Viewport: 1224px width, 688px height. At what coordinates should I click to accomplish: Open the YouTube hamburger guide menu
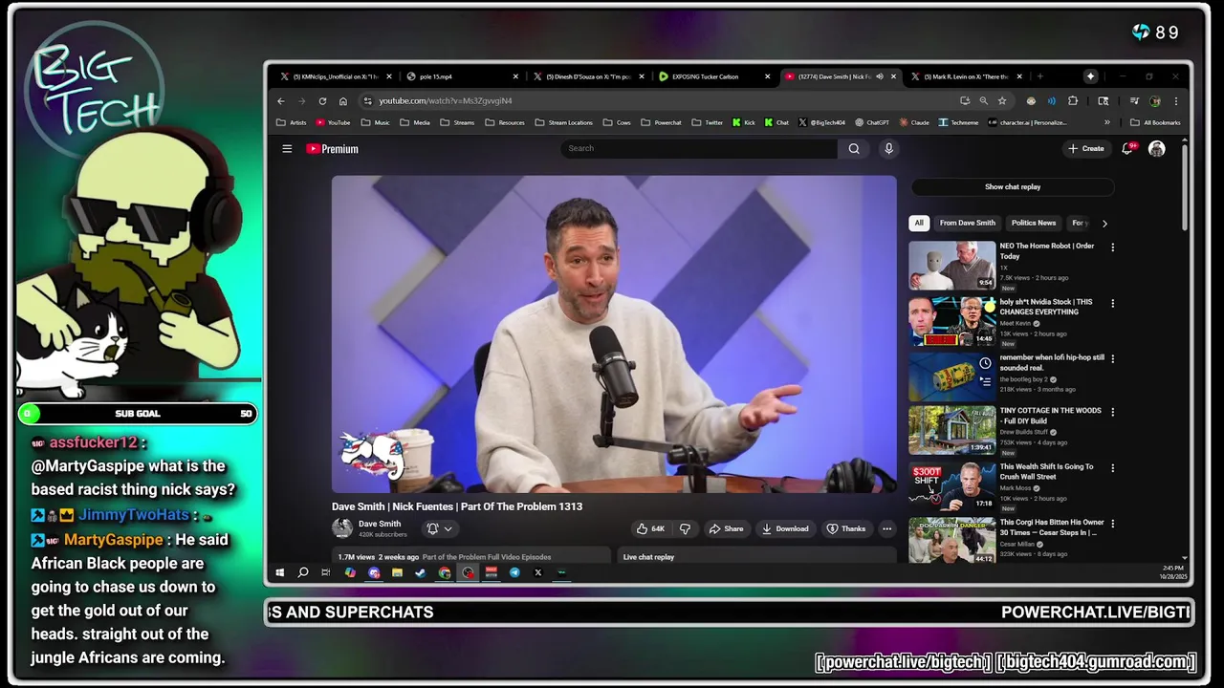pos(287,148)
